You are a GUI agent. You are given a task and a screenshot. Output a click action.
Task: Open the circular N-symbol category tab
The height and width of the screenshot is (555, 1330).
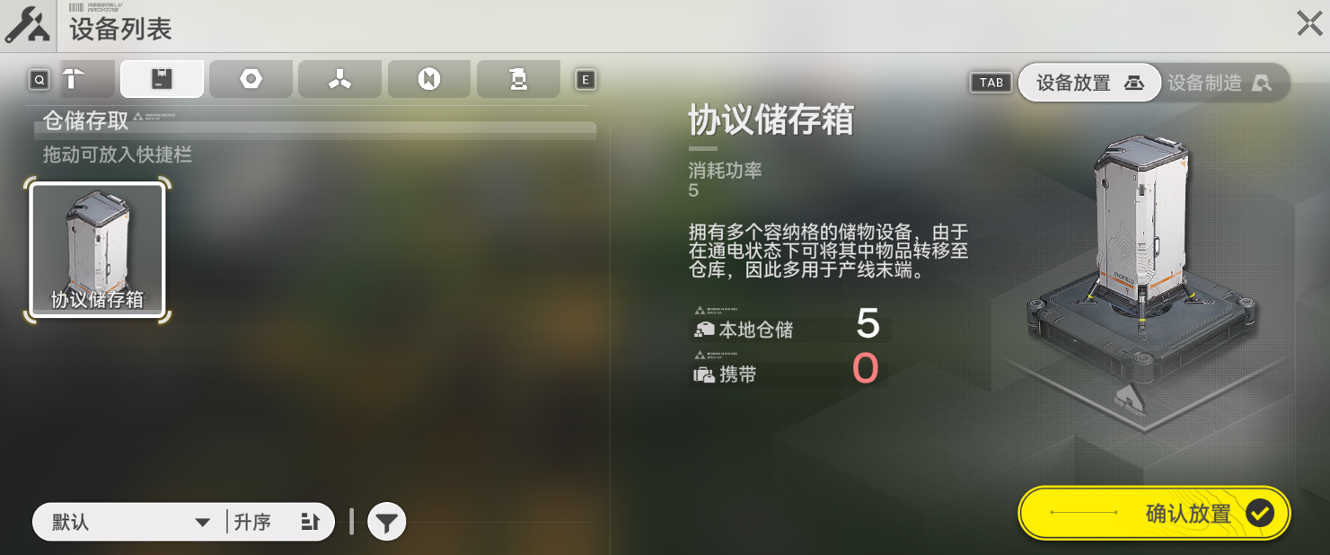[x=428, y=79]
